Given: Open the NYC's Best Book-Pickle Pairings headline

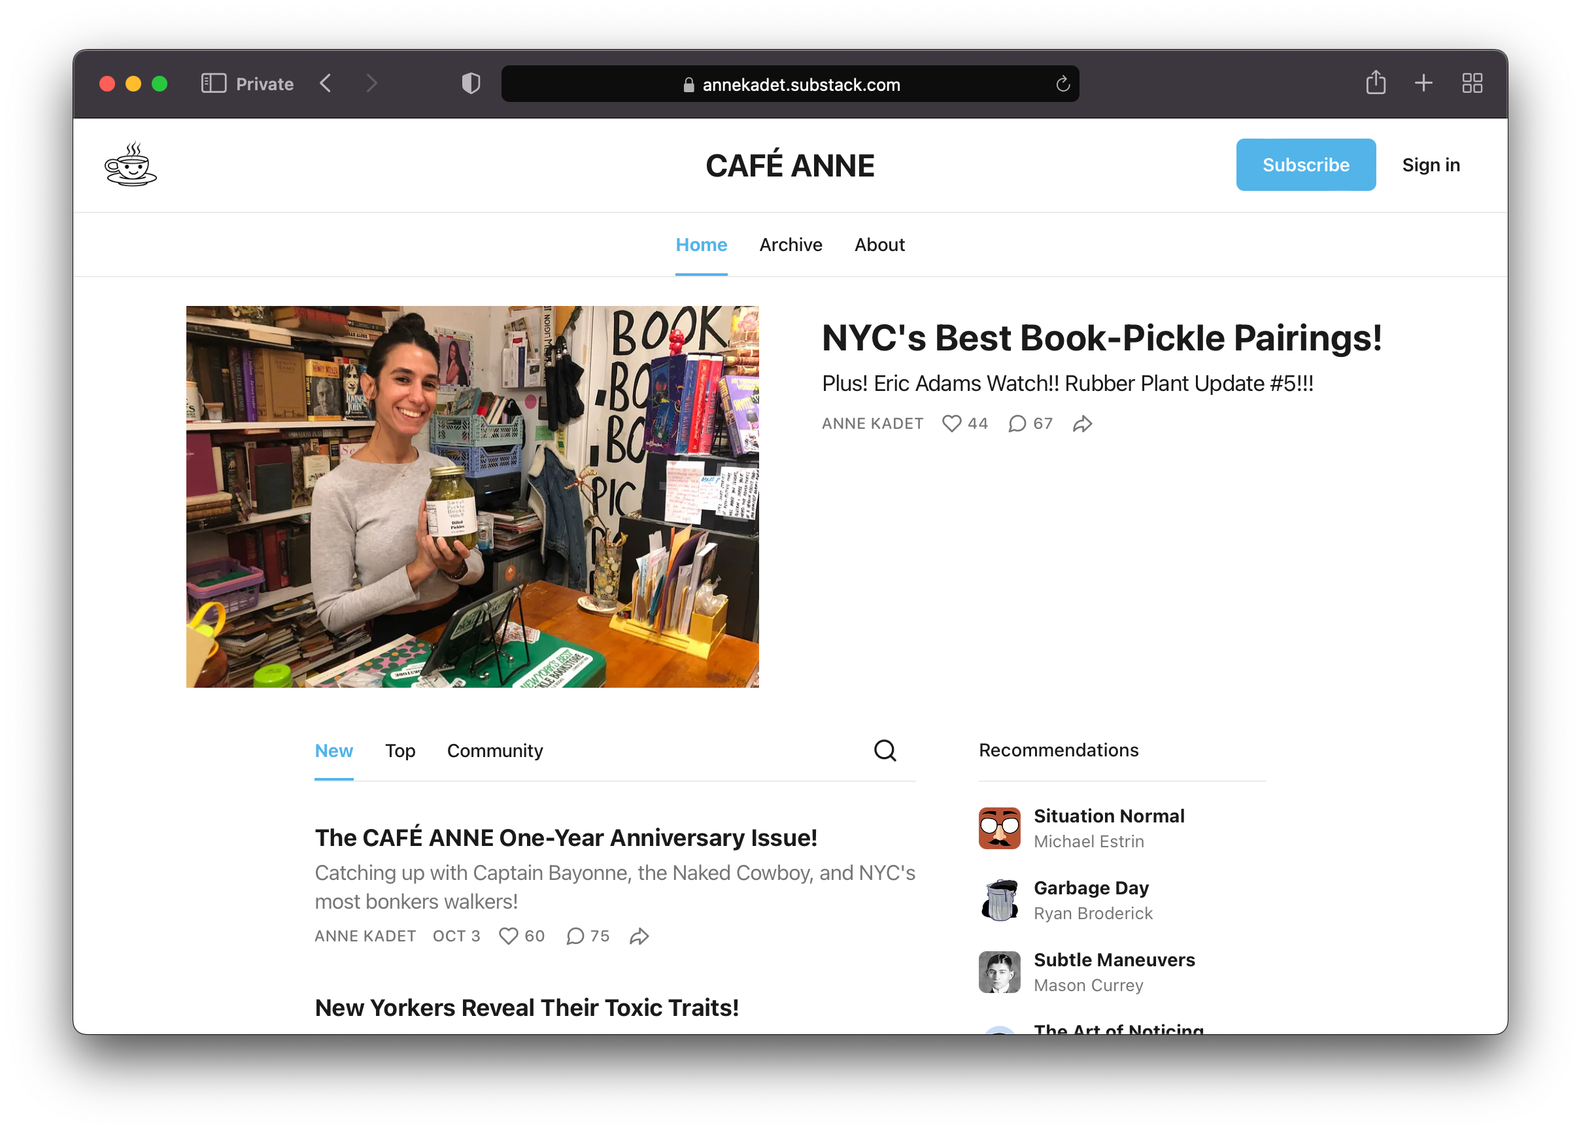Looking at the screenshot, I should point(1102,338).
